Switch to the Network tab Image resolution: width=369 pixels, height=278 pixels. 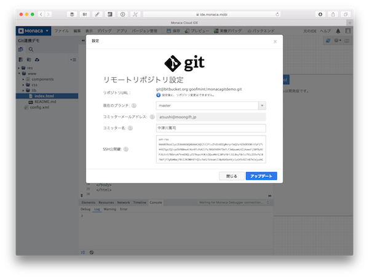(124, 203)
